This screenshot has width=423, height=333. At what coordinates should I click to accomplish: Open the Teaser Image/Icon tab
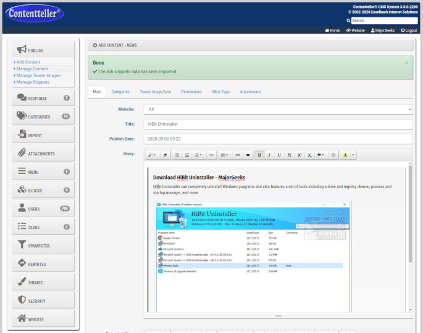[156, 92]
